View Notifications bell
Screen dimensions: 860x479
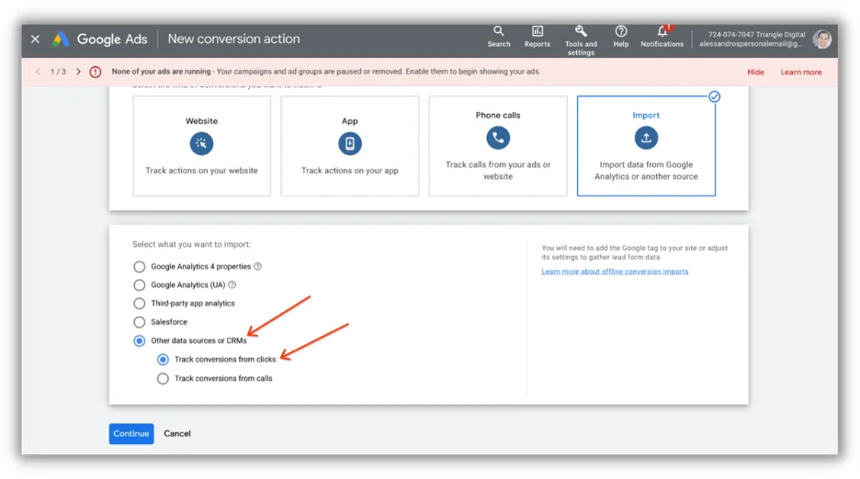tap(662, 36)
